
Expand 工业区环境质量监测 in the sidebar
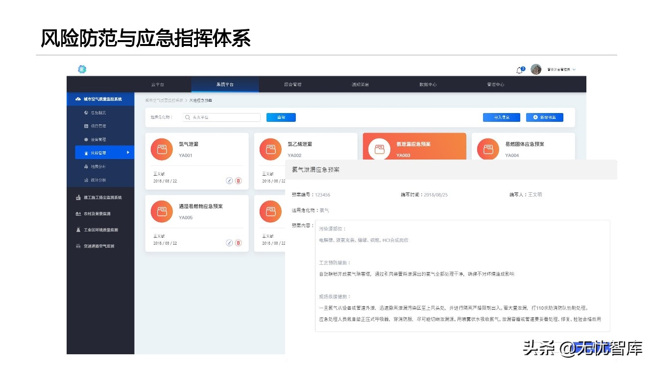100,230
